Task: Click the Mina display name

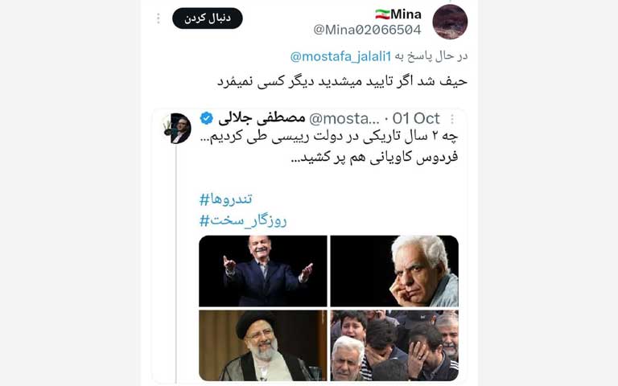Action: click(x=406, y=14)
